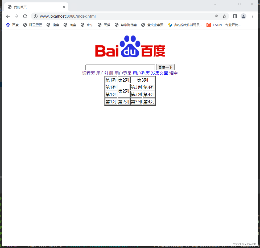260x248 pixels.
Task: Open the 课程表 link
Action: (x=89, y=73)
